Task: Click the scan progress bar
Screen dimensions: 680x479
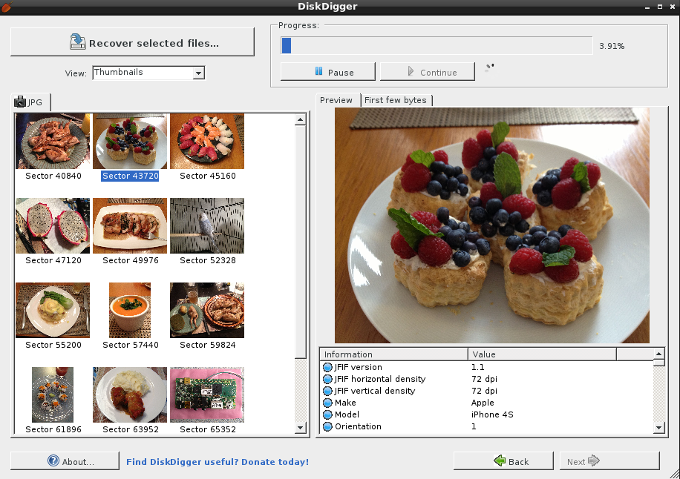Action: (x=437, y=46)
